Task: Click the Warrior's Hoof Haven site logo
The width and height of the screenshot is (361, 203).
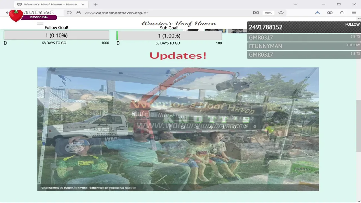Action: coord(179,24)
